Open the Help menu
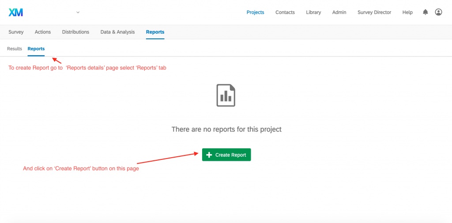Screen dimensions: 452x223 click(x=407, y=12)
